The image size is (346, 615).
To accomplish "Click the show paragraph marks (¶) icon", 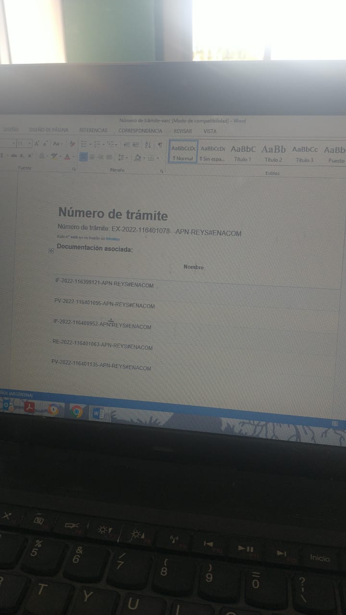I will point(160,145).
